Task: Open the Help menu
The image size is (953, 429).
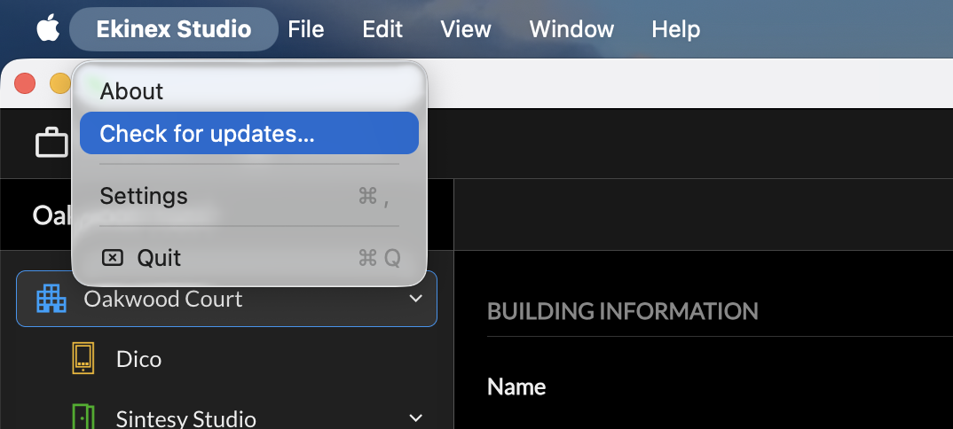Action: click(676, 29)
